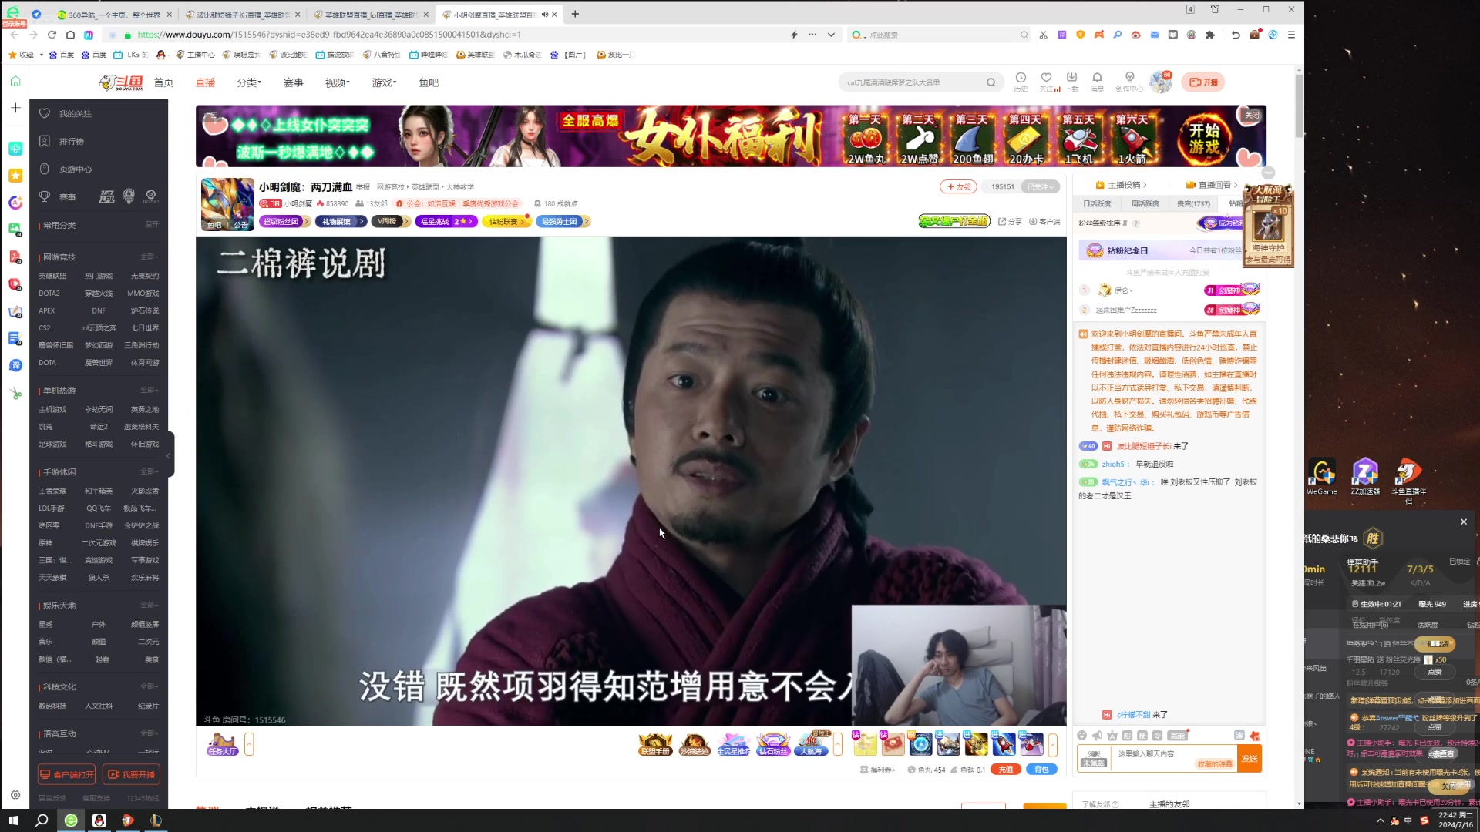Click the 分享 share icon
This screenshot has width=1480, height=832.
click(1010, 221)
